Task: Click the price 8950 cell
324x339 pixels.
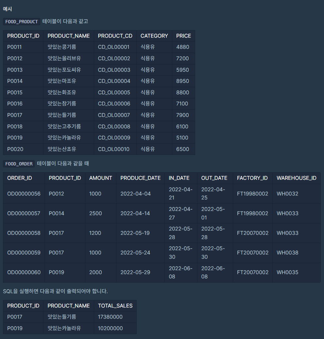Action: (x=183, y=81)
